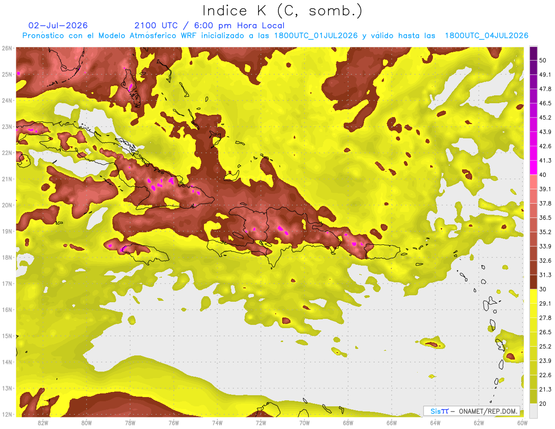
Task: Click the 18N latitude label
Action: point(6,257)
